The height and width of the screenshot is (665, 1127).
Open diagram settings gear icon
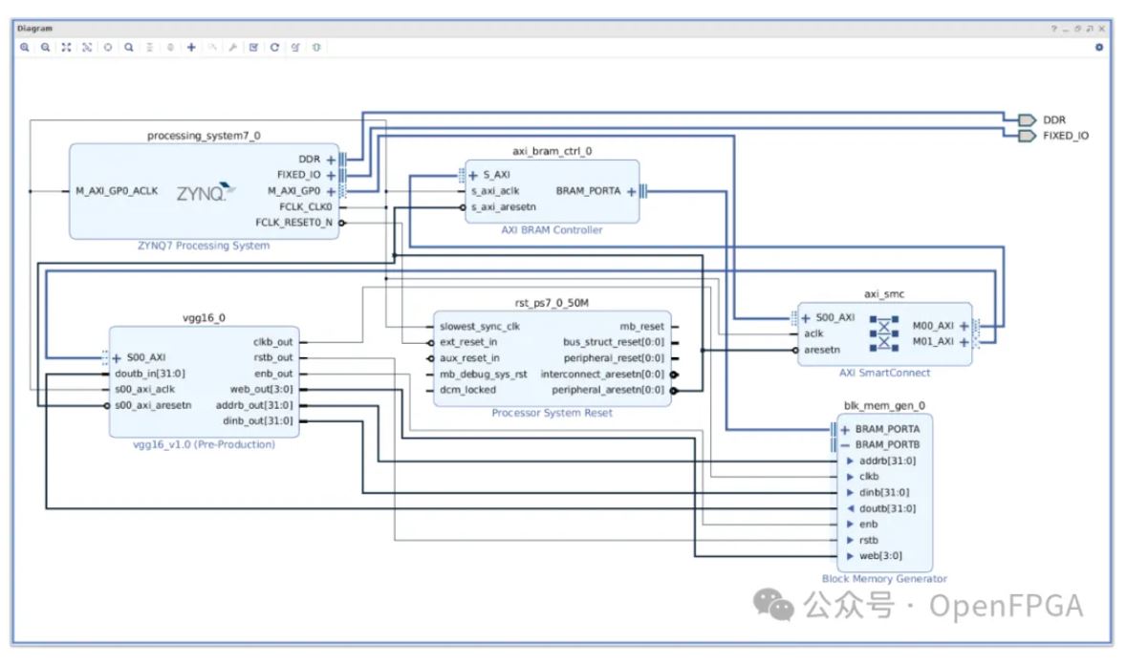point(1099,48)
